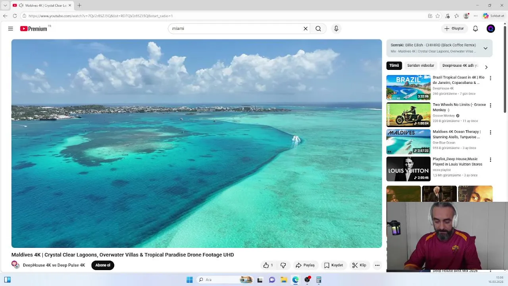The width and height of the screenshot is (508, 286).
Task: Save video with Kaydet button
Action: 333,265
